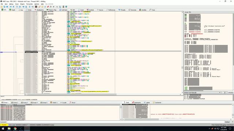Click the String references A icon
This screenshot has width=234, height=131.
pyautogui.click(x=57, y=7)
